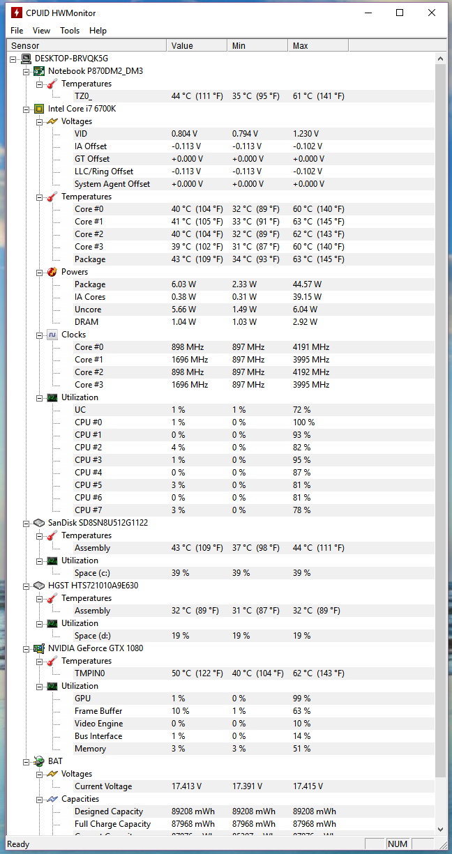Click the Value column header
The width and height of the screenshot is (452, 854).
point(197,45)
